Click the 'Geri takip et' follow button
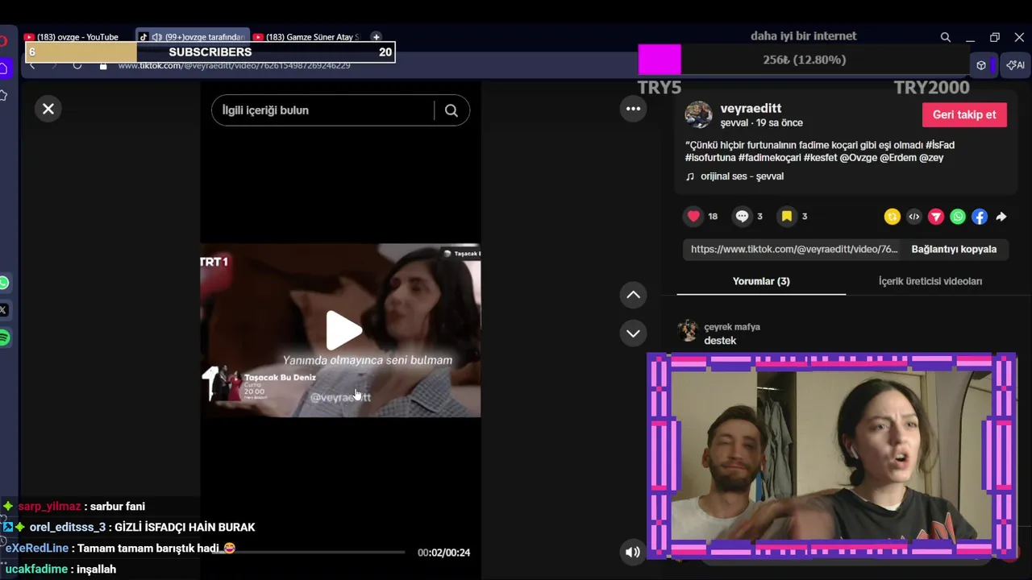 (964, 114)
